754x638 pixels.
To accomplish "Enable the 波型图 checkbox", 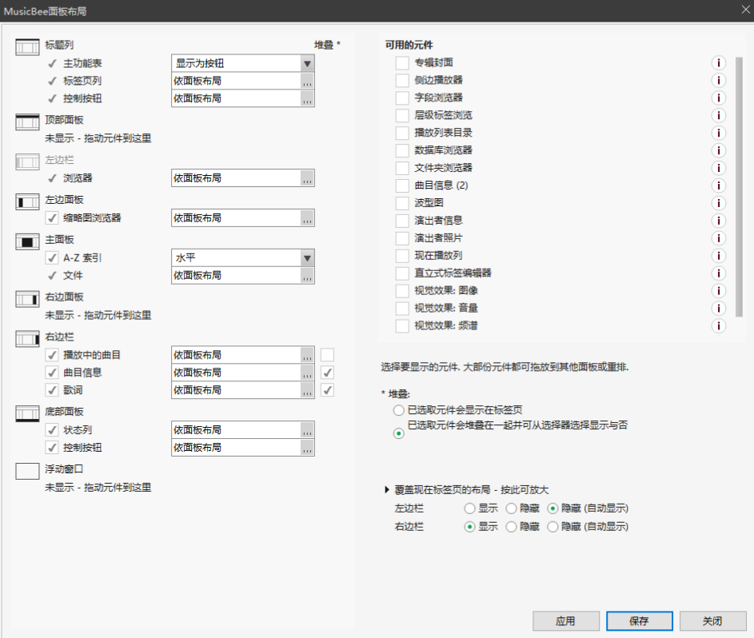I will [x=402, y=203].
